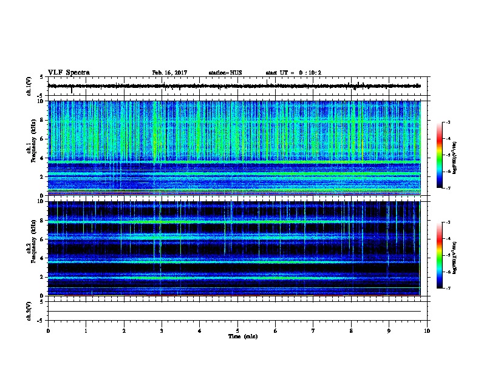481x371 pixels.
Task: Click the ch.1 colorbar "log(PSD)(V²/Hz)" label
Action: [454, 158]
